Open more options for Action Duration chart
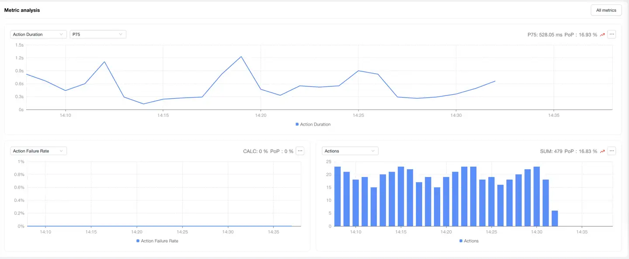 click(612, 34)
